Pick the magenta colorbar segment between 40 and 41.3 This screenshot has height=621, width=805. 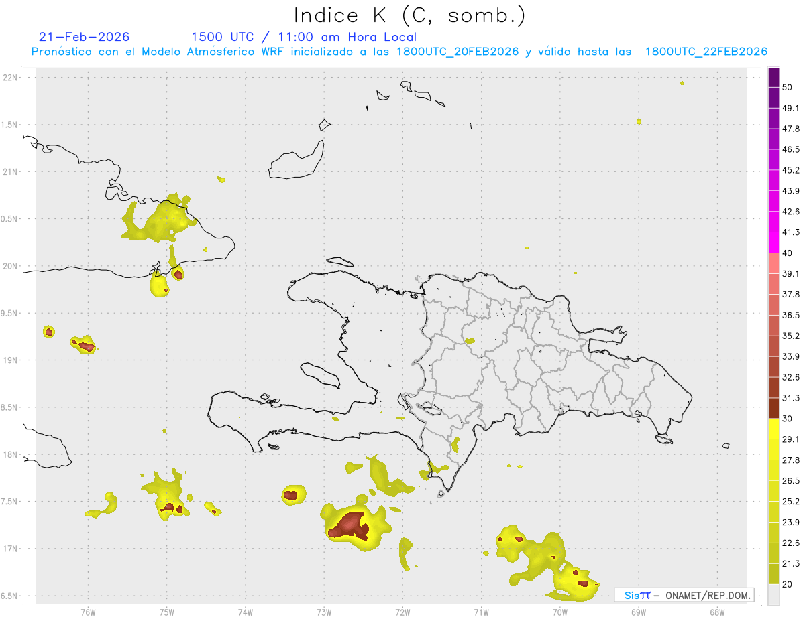click(773, 243)
